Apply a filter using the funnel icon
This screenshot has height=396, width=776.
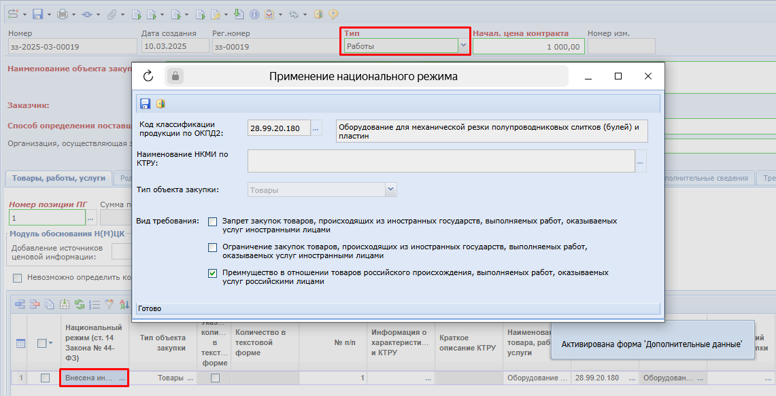pyautogui.click(x=109, y=304)
